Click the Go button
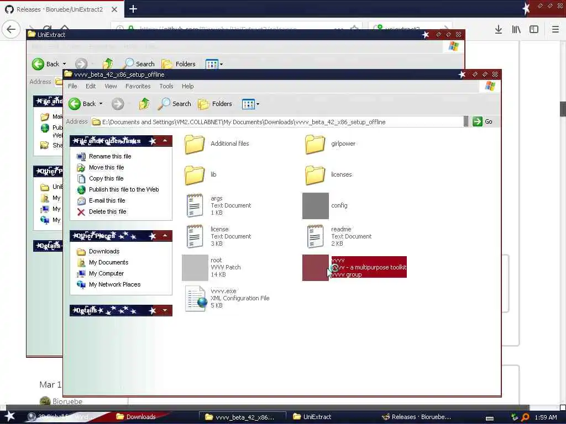566x424 pixels. coord(483,121)
